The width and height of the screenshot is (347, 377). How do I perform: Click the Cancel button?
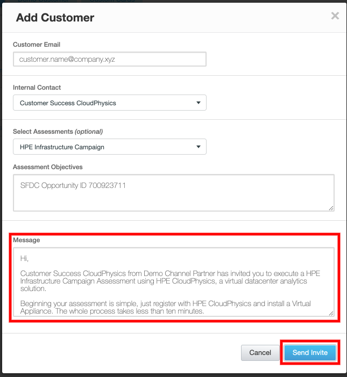tap(260, 353)
